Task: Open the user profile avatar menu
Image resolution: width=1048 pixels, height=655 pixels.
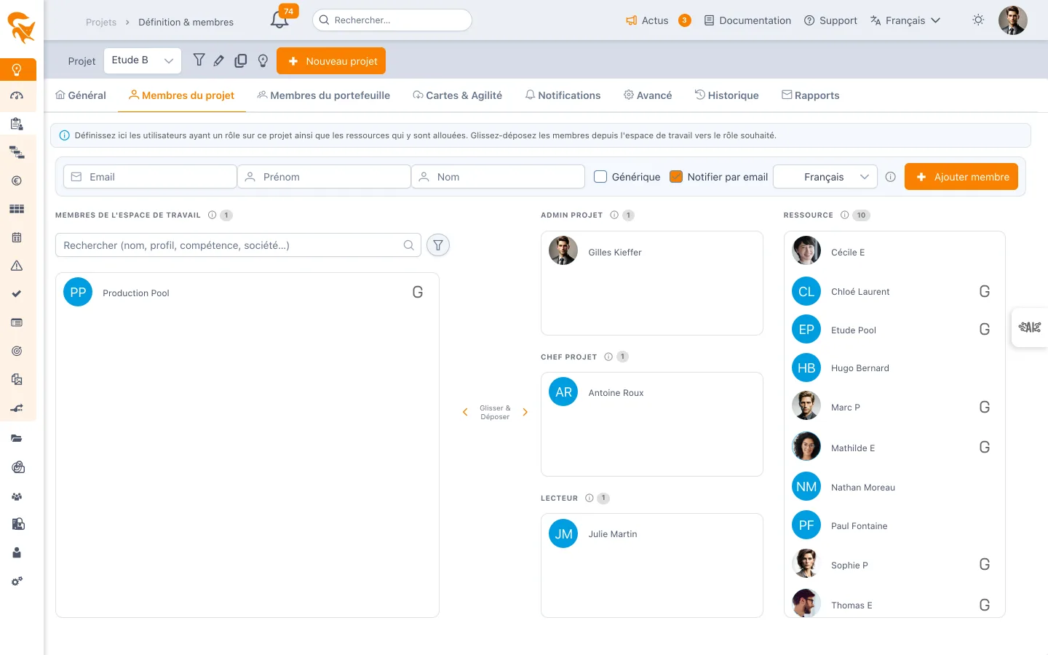Action: pos(1012,20)
